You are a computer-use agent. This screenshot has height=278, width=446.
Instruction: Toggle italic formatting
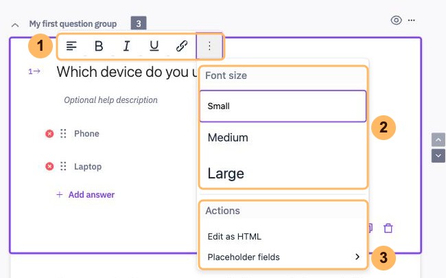126,46
